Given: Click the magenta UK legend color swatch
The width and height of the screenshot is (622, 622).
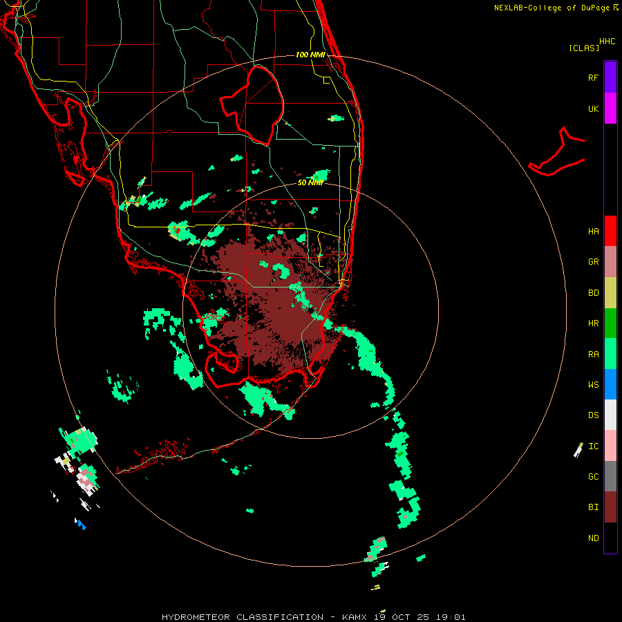Looking at the screenshot, I should 610,109.
